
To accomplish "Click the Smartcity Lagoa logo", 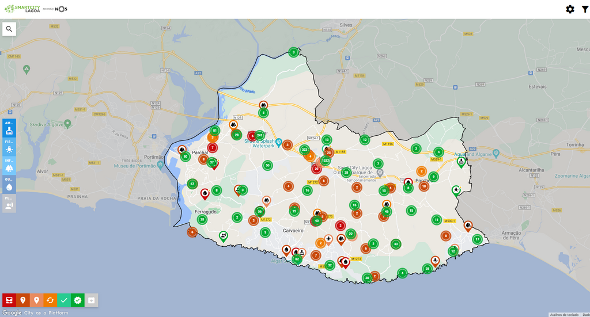I will pos(23,9).
